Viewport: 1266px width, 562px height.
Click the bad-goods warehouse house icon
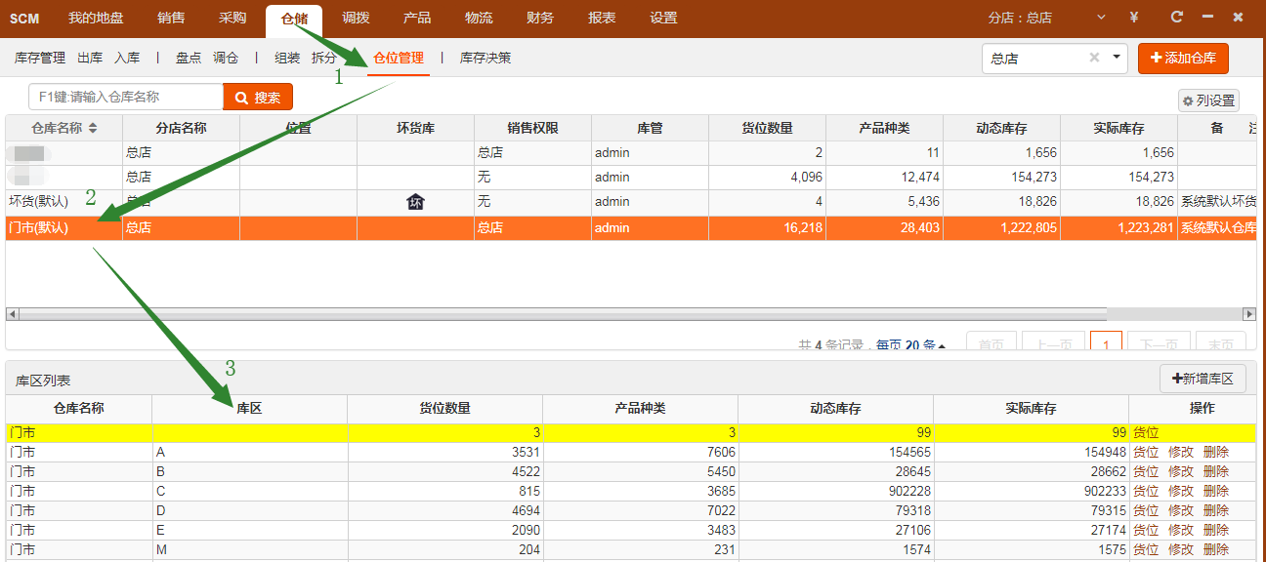[415, 202]
